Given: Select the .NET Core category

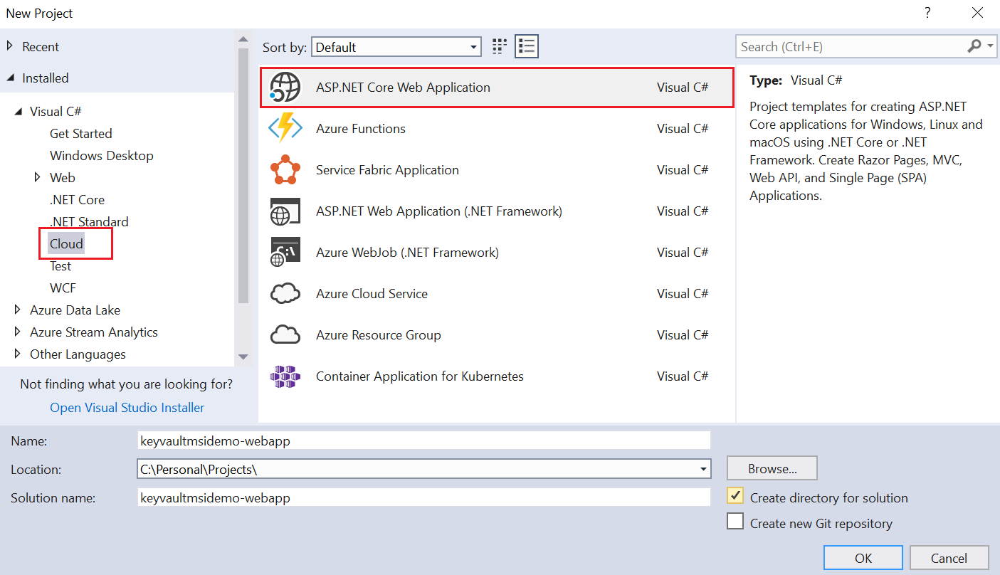Looking at the screenshot, I should tap(77, 199).
